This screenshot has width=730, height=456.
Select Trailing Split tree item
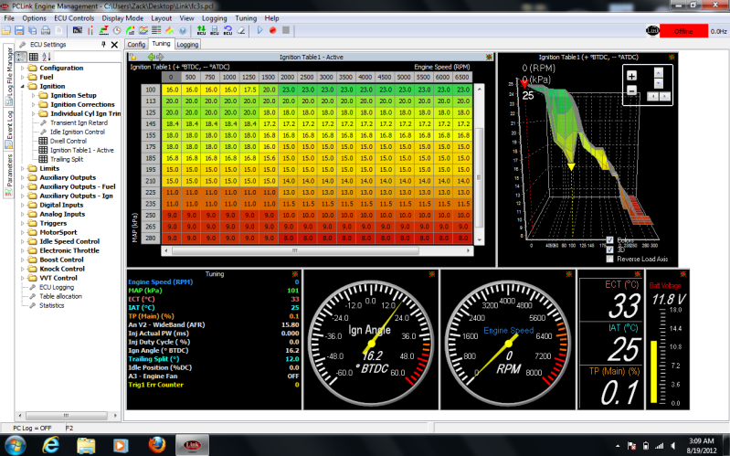click(67, 159)
